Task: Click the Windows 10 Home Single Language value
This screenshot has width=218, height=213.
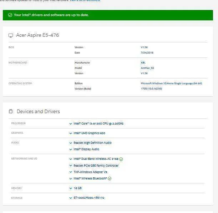Action: point(171,83)
